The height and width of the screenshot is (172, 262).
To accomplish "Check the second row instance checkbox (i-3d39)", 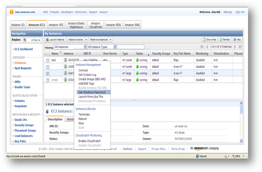I will tap(47, 67).
